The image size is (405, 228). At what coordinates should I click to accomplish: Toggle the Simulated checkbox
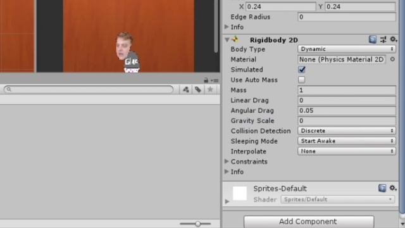tap(301, 70)
